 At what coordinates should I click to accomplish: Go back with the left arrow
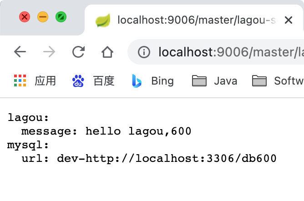tap(20, 52)
